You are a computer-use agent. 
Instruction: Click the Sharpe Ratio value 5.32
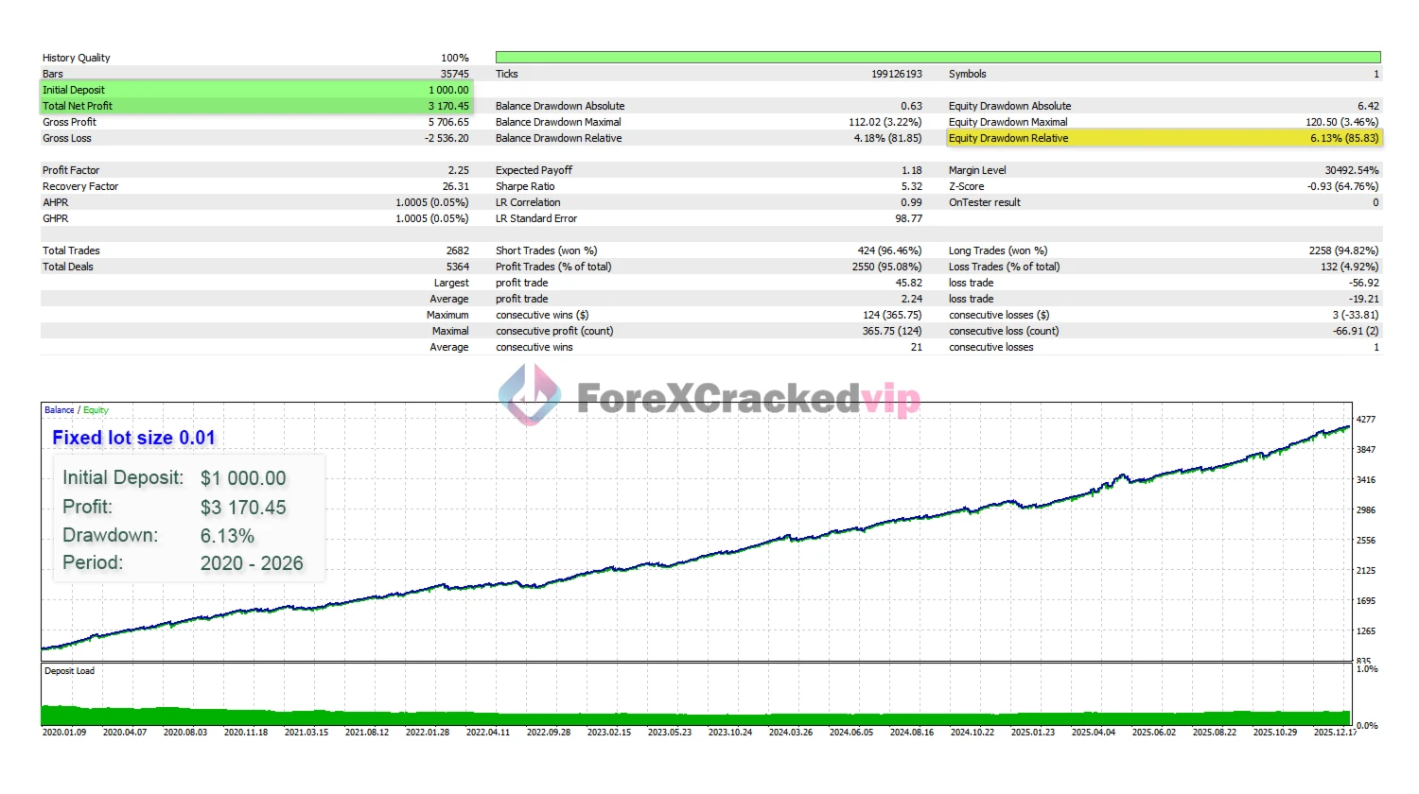911,186
